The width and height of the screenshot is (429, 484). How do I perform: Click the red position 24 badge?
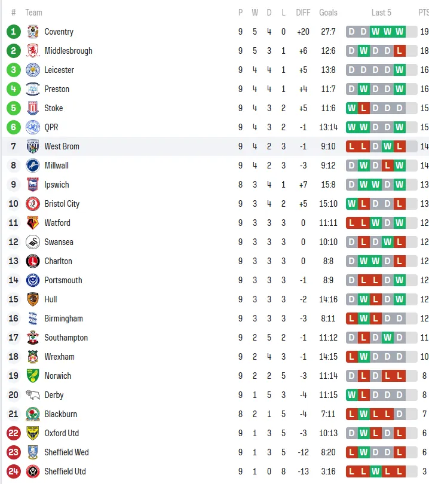pyautogui.click(x=14, y=471)
